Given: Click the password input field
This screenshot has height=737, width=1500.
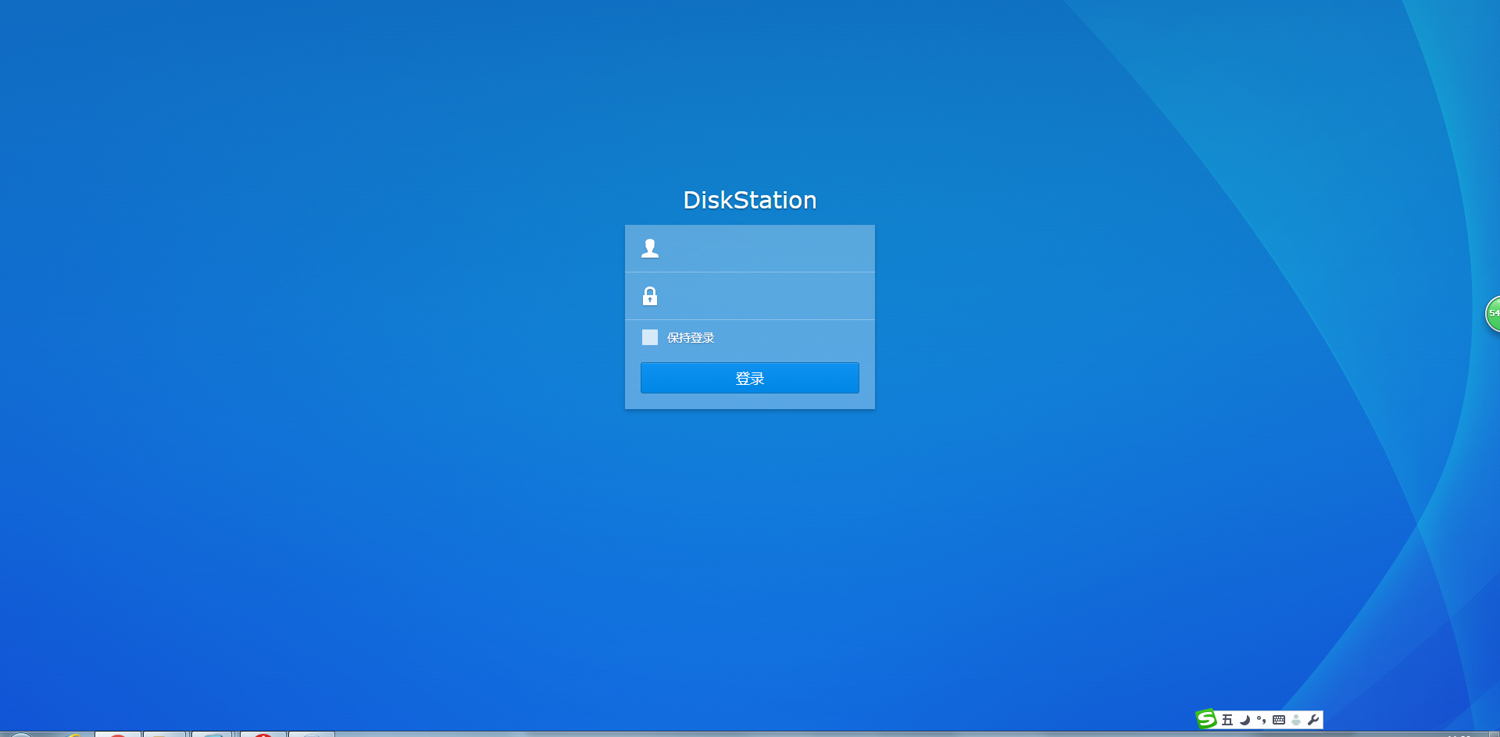Looking at the screenshot, I should coord(750,296).
